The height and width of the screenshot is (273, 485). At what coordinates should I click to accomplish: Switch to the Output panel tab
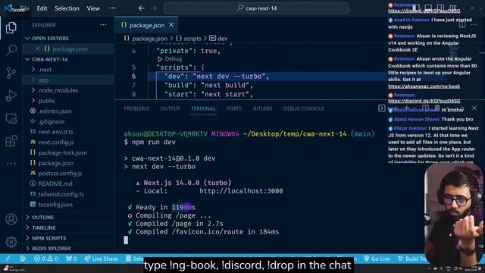click(170, 108)
